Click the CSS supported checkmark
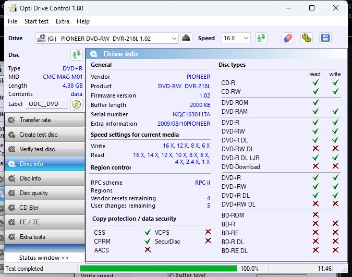 tap(148, 232)
